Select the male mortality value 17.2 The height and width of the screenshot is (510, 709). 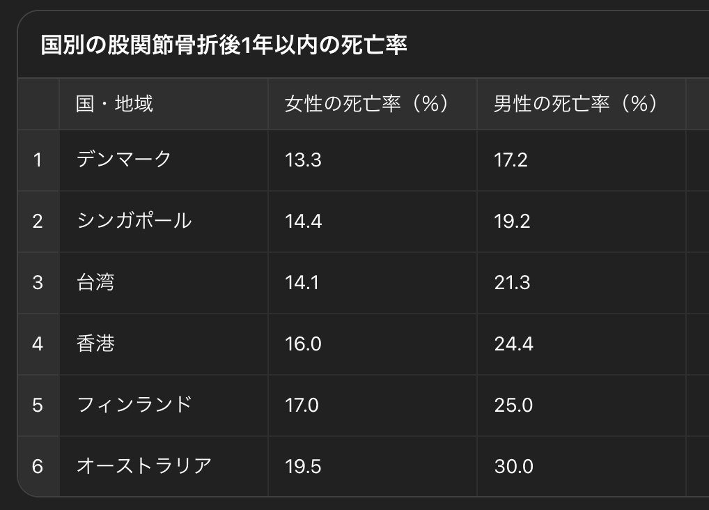(x=511, y=160)
